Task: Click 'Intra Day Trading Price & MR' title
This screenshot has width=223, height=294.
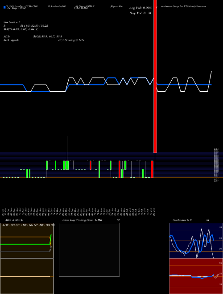Action: (82, 220)
